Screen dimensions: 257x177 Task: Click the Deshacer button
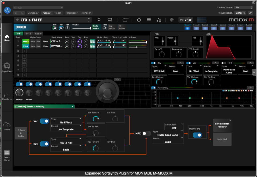(72, 13)
